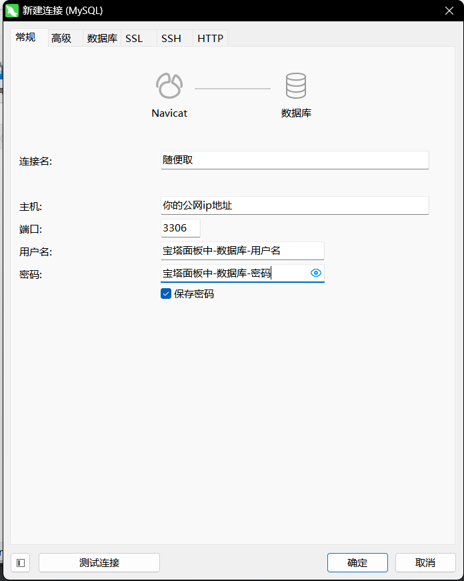464x581 pixels.
Task: Show password with the eye icon
Action: click(x=315, y=273)
